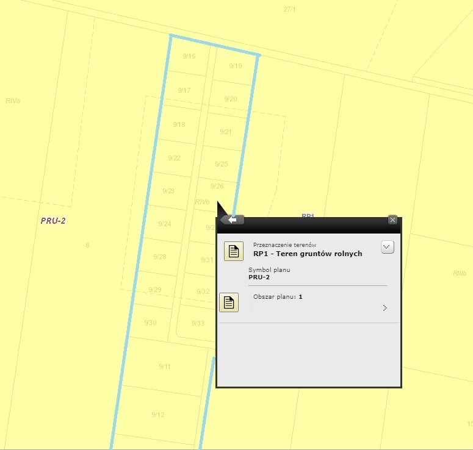The width and height of the screenshot is (473, 450).
Task: Click the PRU-2 map label
Action: tap(53, 221)
